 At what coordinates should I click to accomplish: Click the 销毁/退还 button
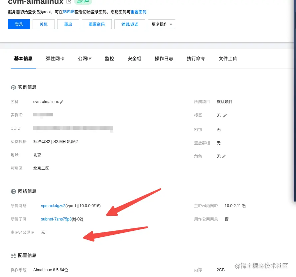coord(130,24)
